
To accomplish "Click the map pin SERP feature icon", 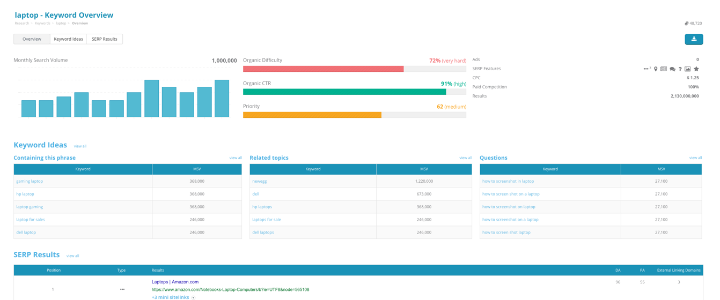I will (x=656, y=69).
